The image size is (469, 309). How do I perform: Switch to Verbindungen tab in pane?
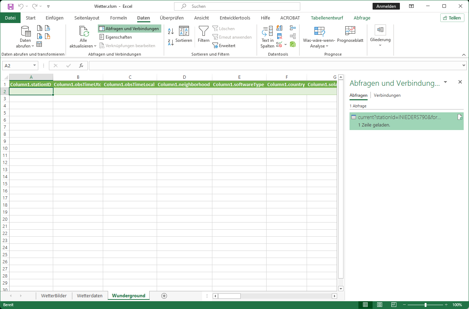tap(387, 95)
